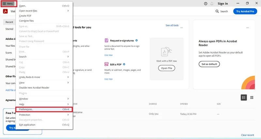The width and height of the screenshot is (261, 139).
Task: Click Sign in at top right
Action: pyautogui.click(x=223, y=4)
